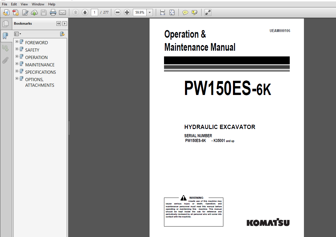
Task: Jump to OPTIONS, ATTACHMENTS bookmark
Action: (40, 82)
